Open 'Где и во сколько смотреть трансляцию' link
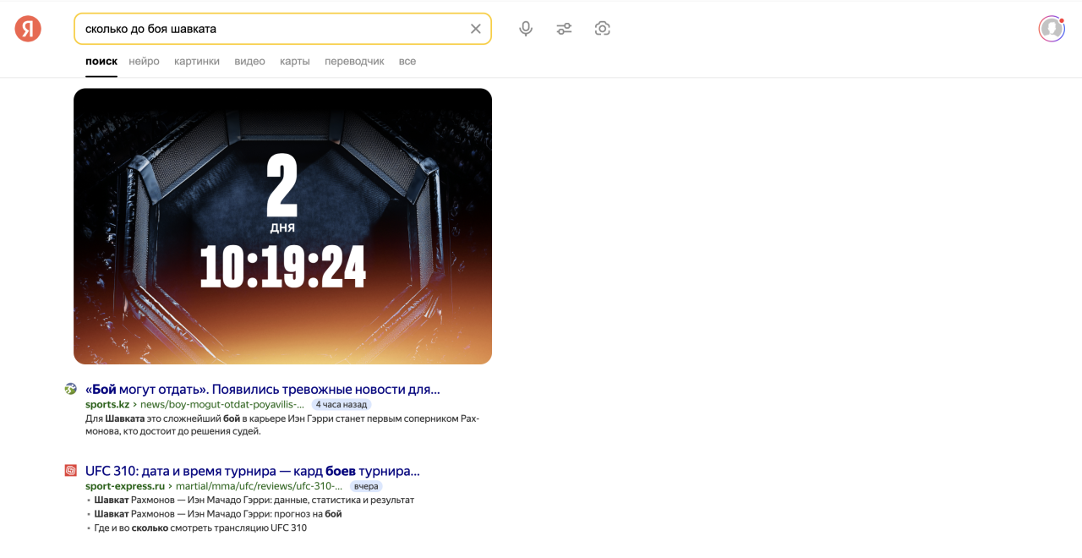Image resolution: width=1082 pixels, height=558 pixels. point(200,528)
